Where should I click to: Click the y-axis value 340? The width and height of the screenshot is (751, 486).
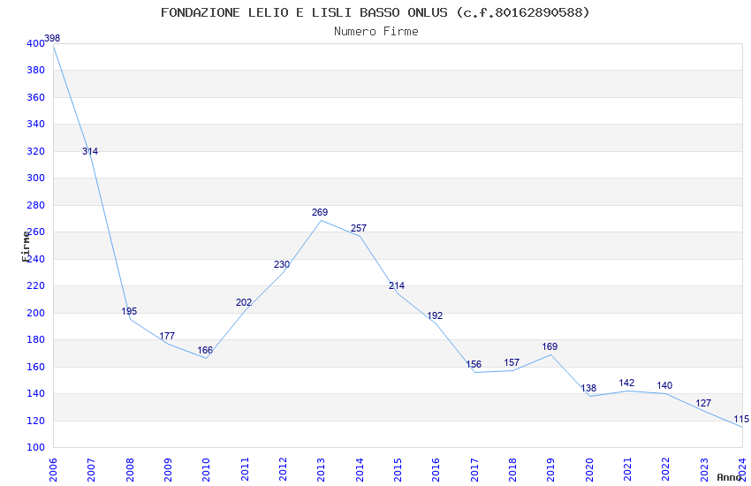click(35, 125)
